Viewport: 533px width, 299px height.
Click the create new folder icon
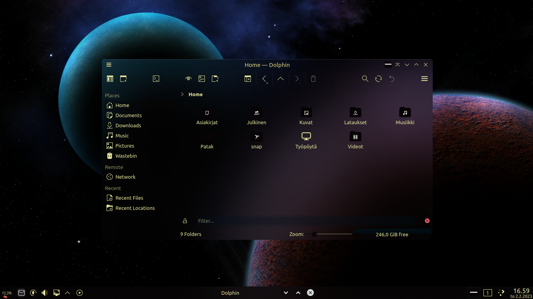tap(215, 79)
